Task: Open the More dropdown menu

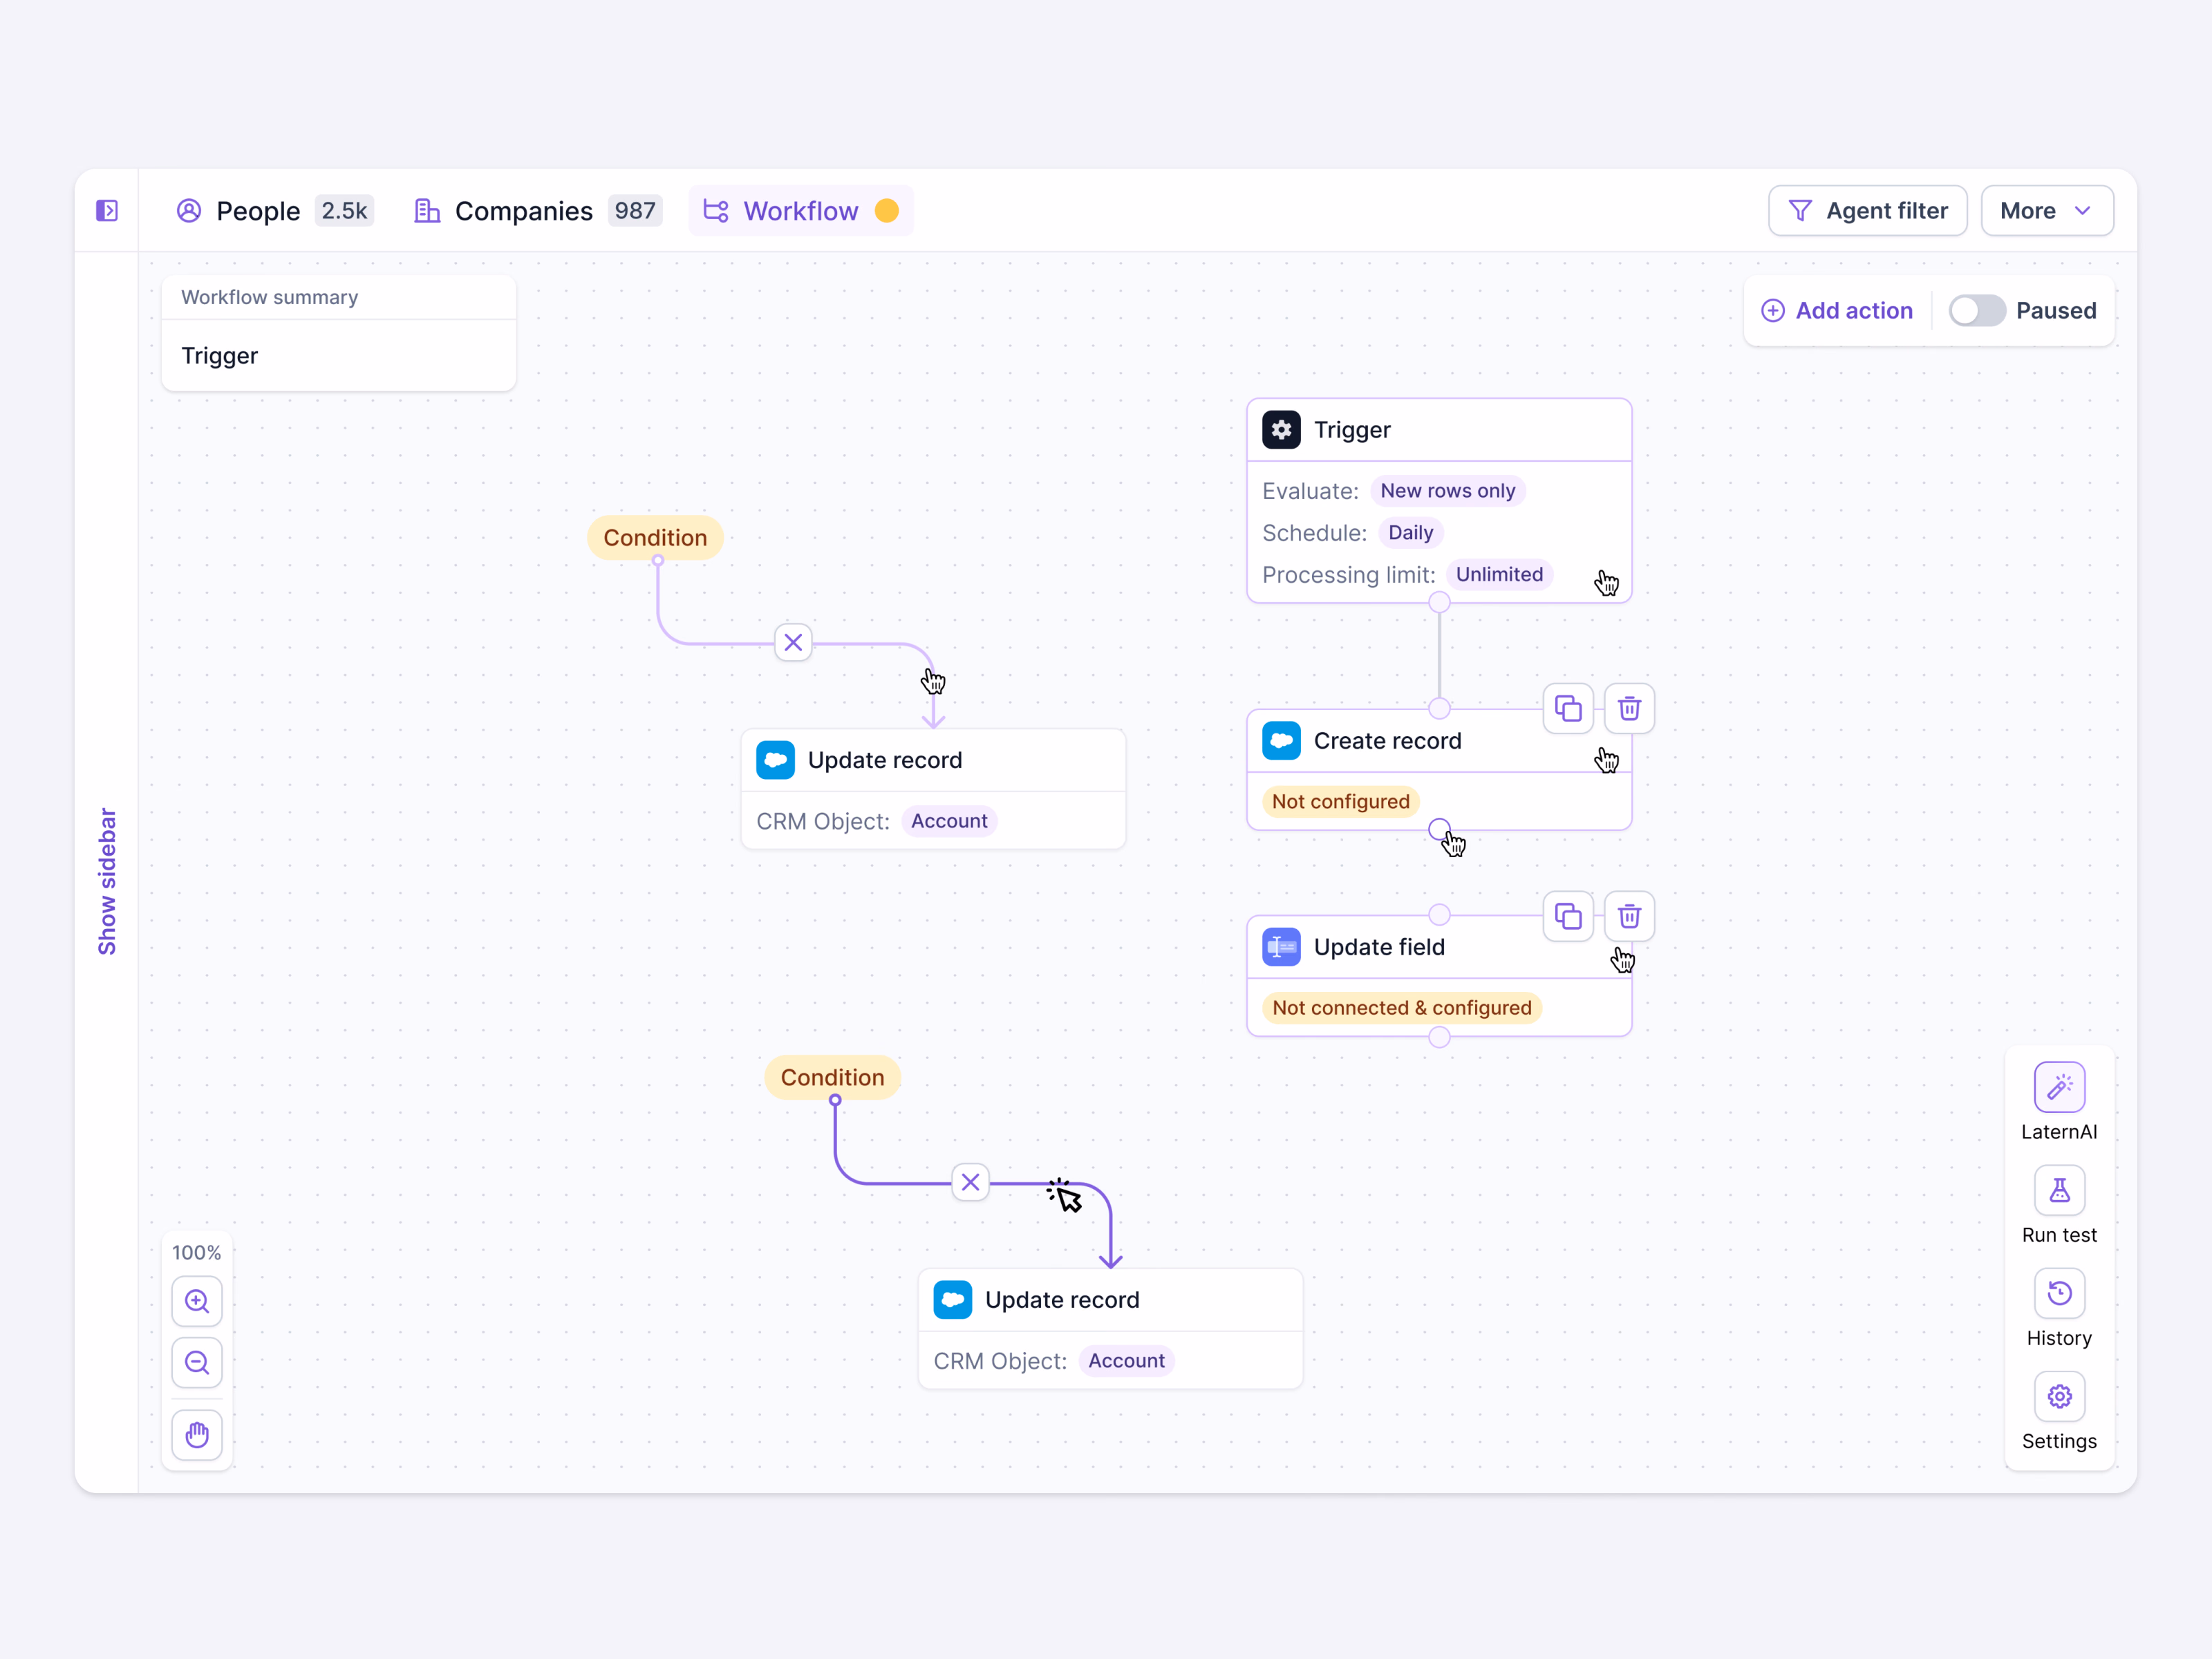Action: (2047, 211)
